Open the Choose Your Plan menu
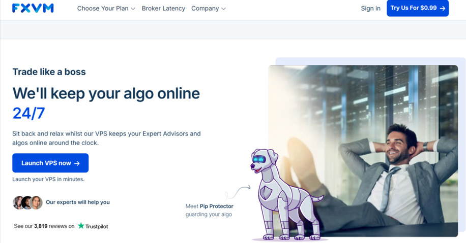 coord(106,8)
